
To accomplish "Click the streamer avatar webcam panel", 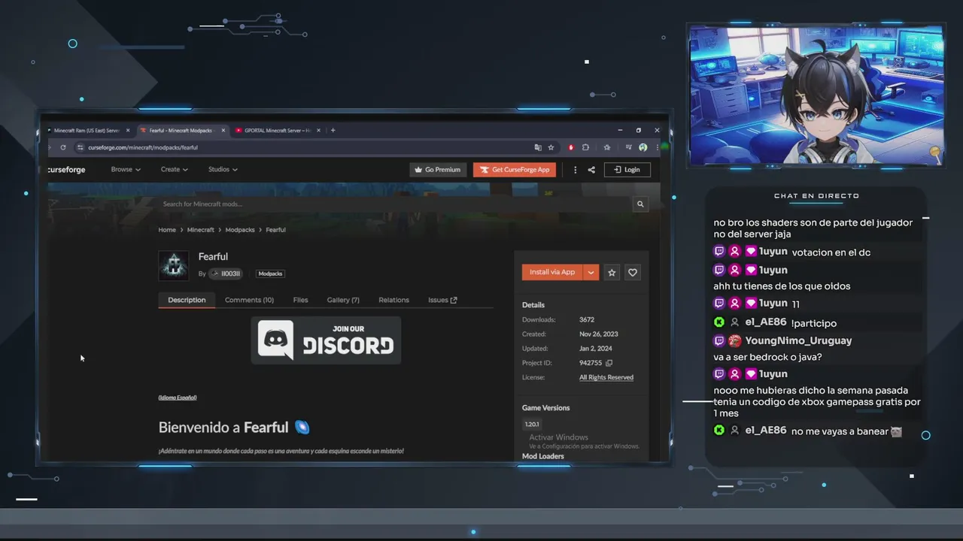I will pyautogui.click(x=816, y=95).
